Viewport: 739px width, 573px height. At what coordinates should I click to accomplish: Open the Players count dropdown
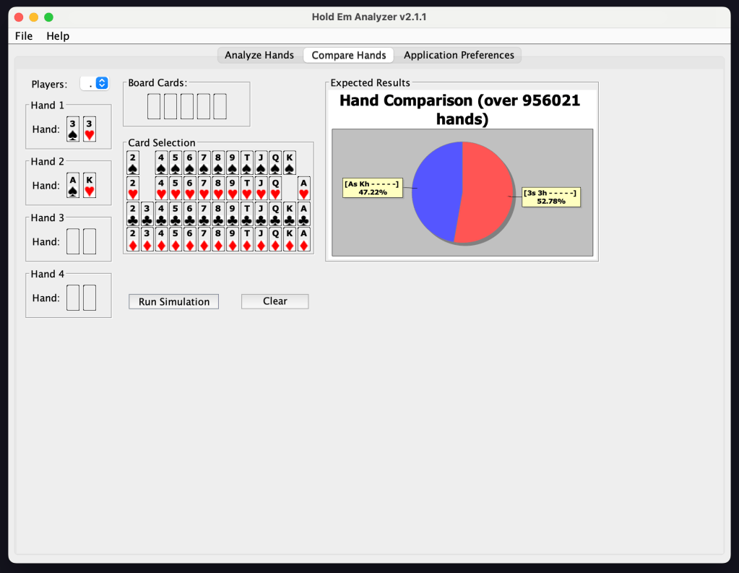click(95, 84)
